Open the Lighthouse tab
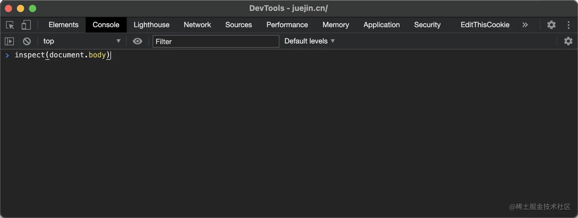 [x=151, y=25]
